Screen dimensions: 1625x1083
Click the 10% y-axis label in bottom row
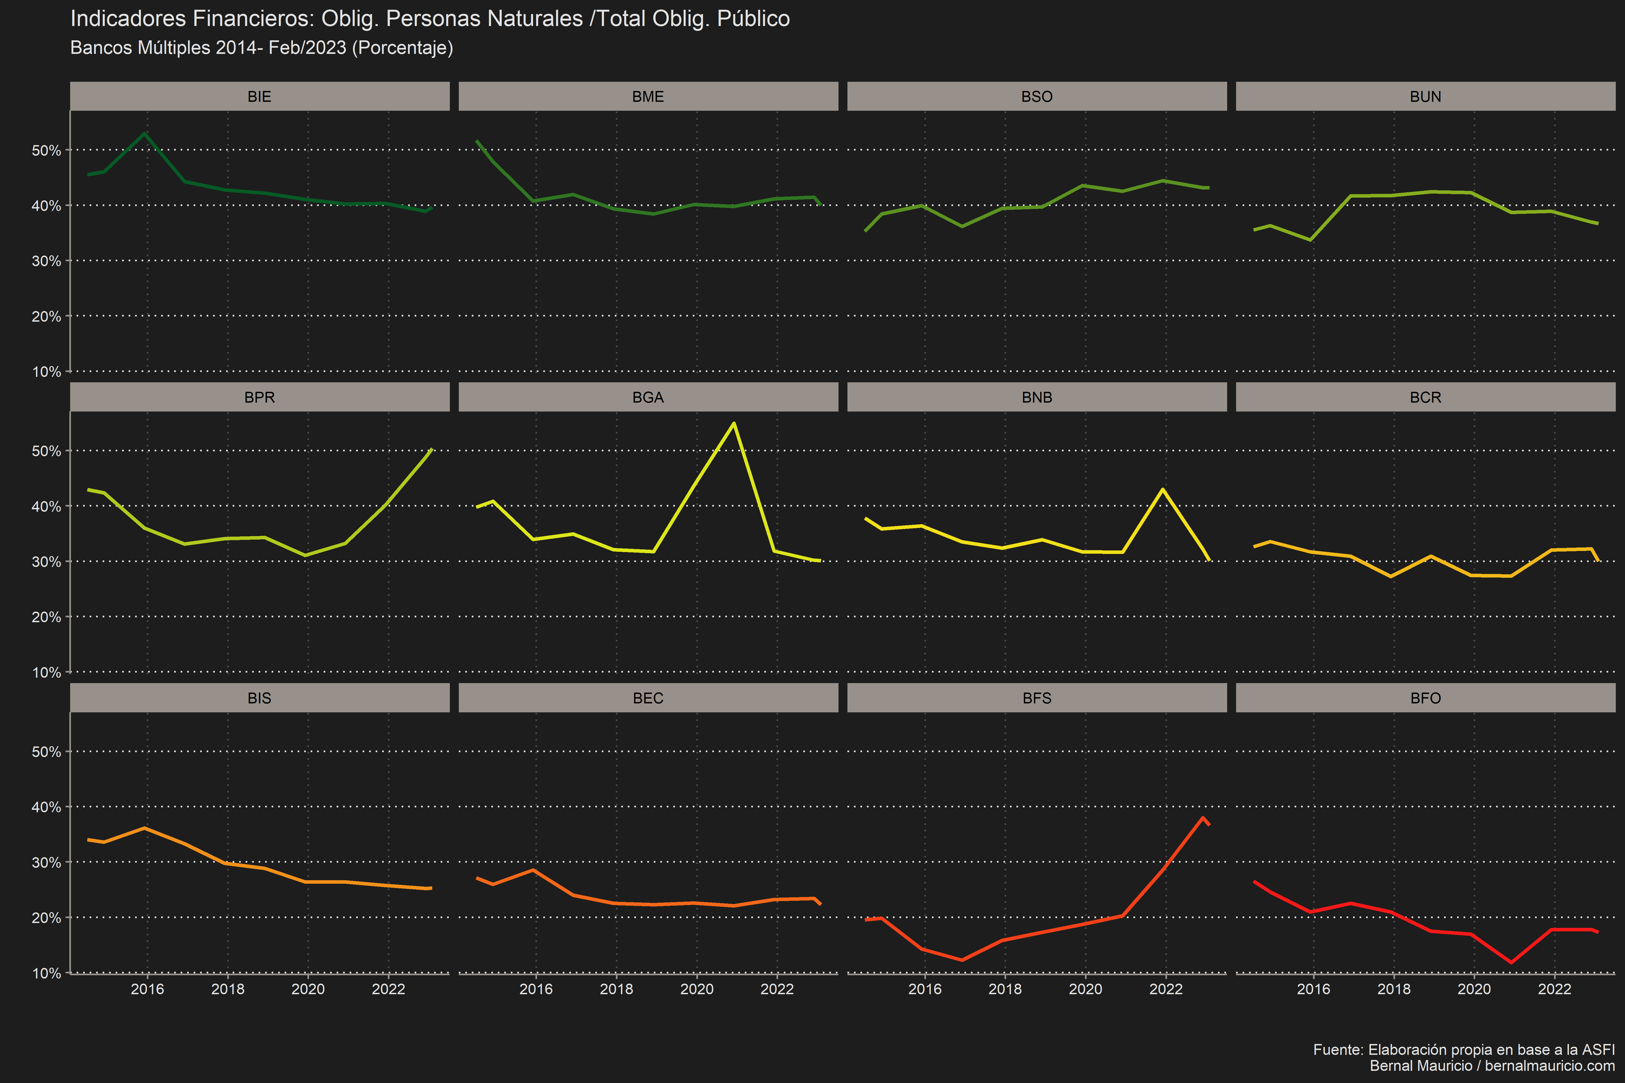point(46,973)
